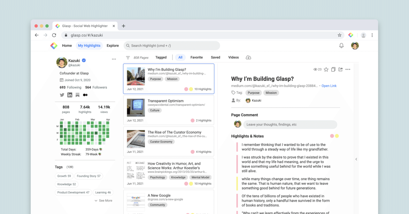Image resolution: width=409 pixels, height=214 pixels.
Task: Click the Founding Story 57 tag
Action: pyautogui.click(x=89, y=176)
